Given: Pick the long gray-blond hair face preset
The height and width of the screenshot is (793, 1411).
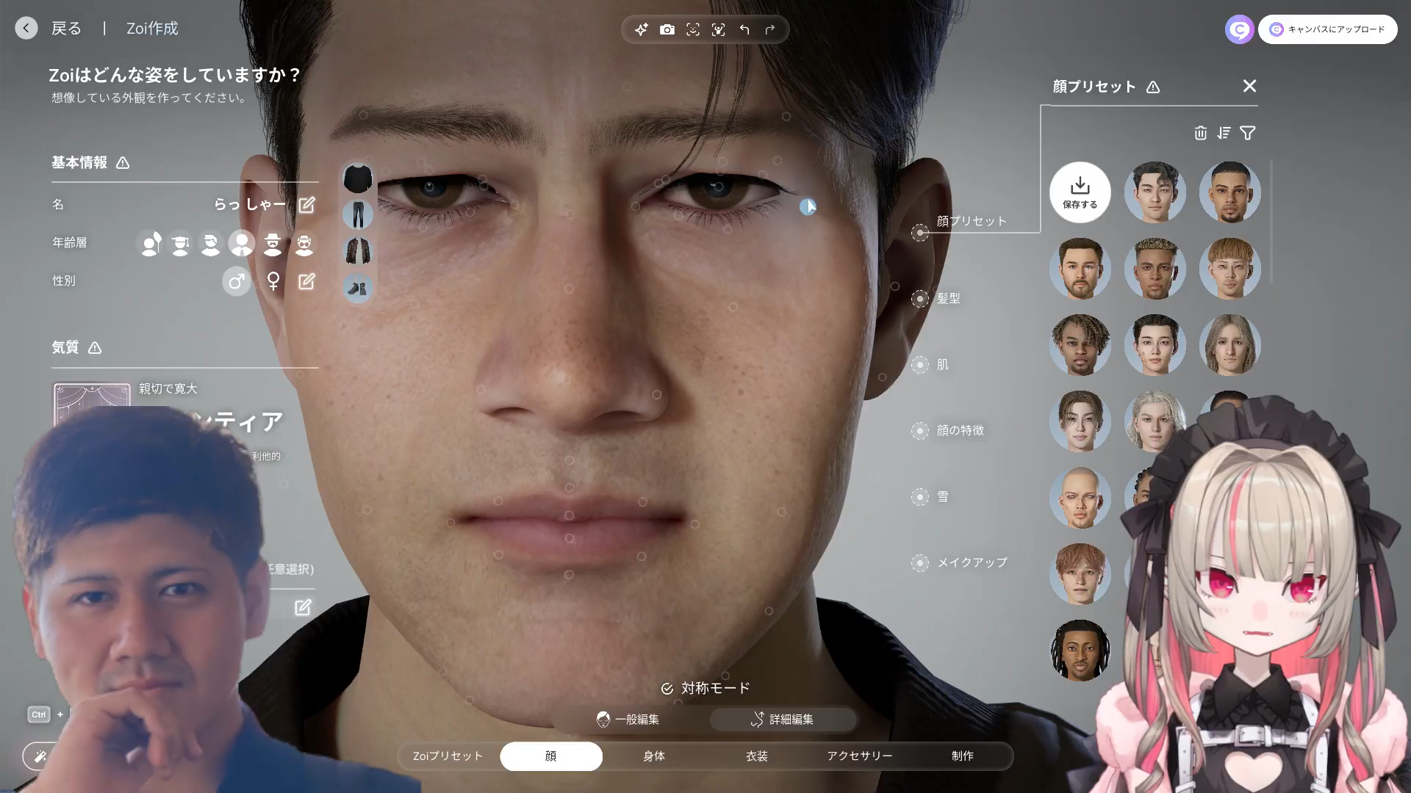Looking at the screenshot, I should [1230, 345].
